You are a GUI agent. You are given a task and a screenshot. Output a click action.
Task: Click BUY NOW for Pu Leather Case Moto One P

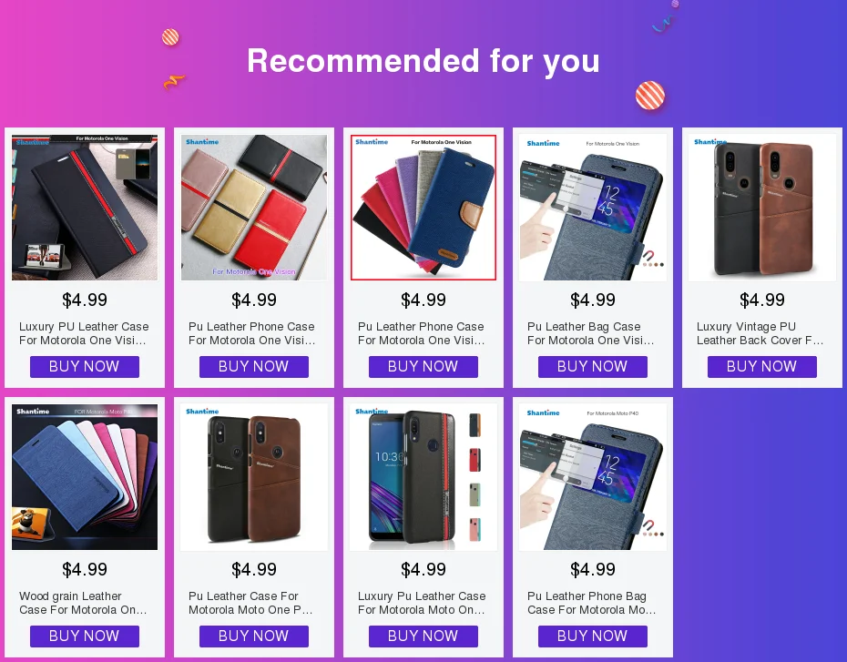254,637
